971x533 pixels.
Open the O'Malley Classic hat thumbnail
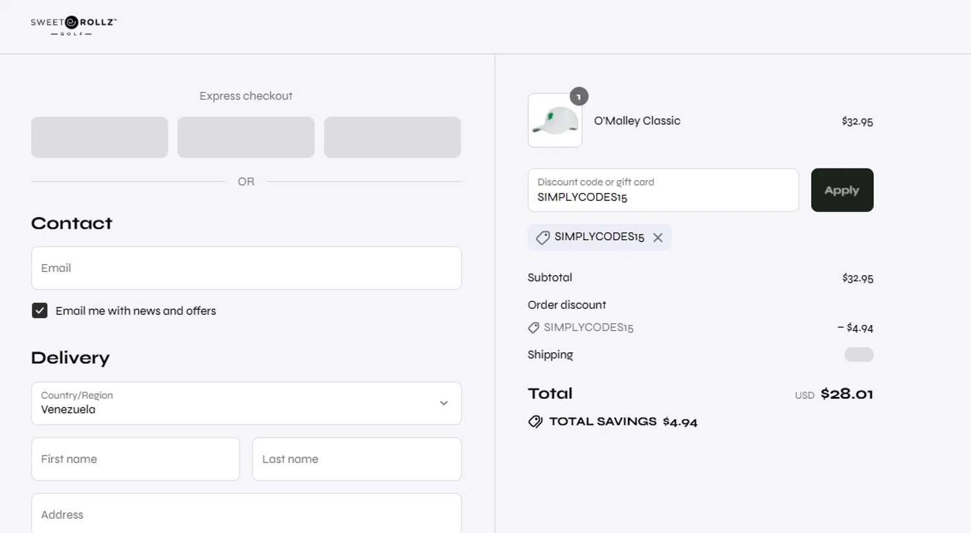pos(555,120)
